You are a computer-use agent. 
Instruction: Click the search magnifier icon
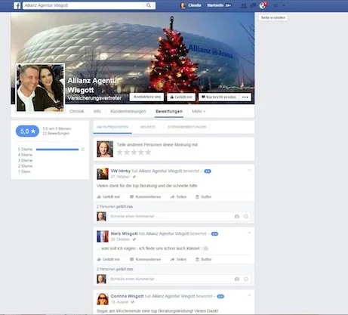[x=149, y=5]
